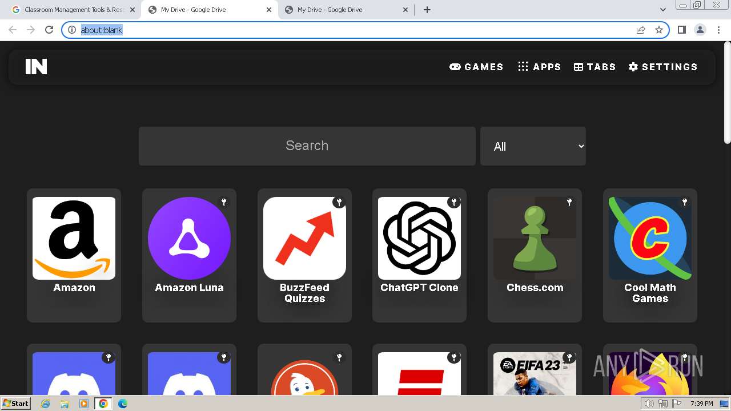Bookmark this tab with star
The height and width of the screenshot is (411, 731).
(659, 30)
